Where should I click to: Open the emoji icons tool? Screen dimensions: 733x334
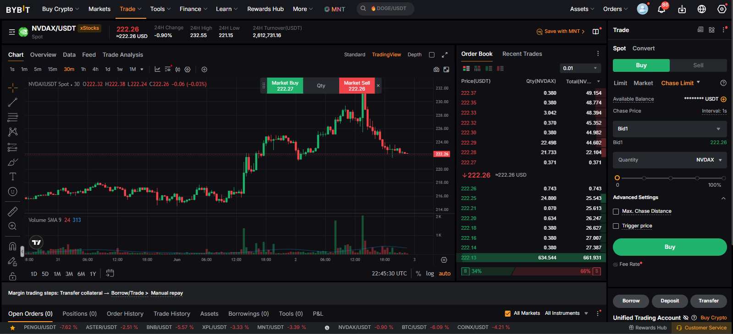pos(13,192)
